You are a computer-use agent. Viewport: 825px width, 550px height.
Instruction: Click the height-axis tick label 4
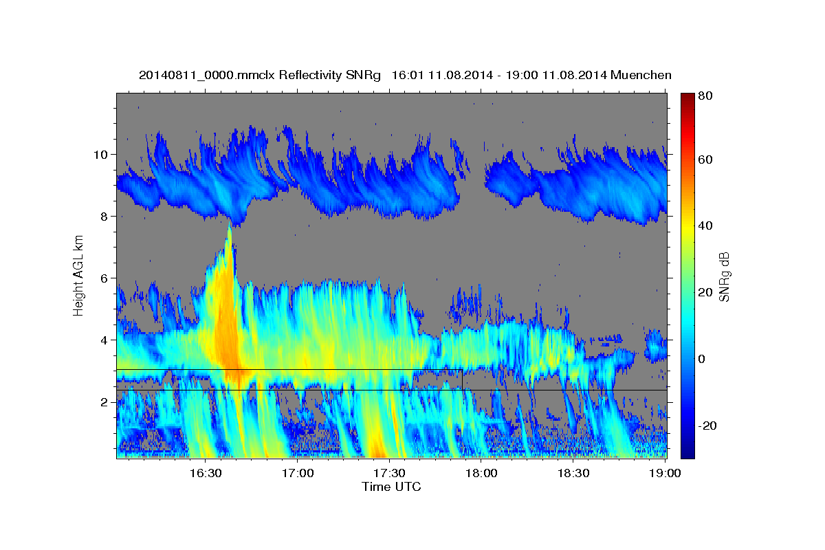click(x=104, y=340)
